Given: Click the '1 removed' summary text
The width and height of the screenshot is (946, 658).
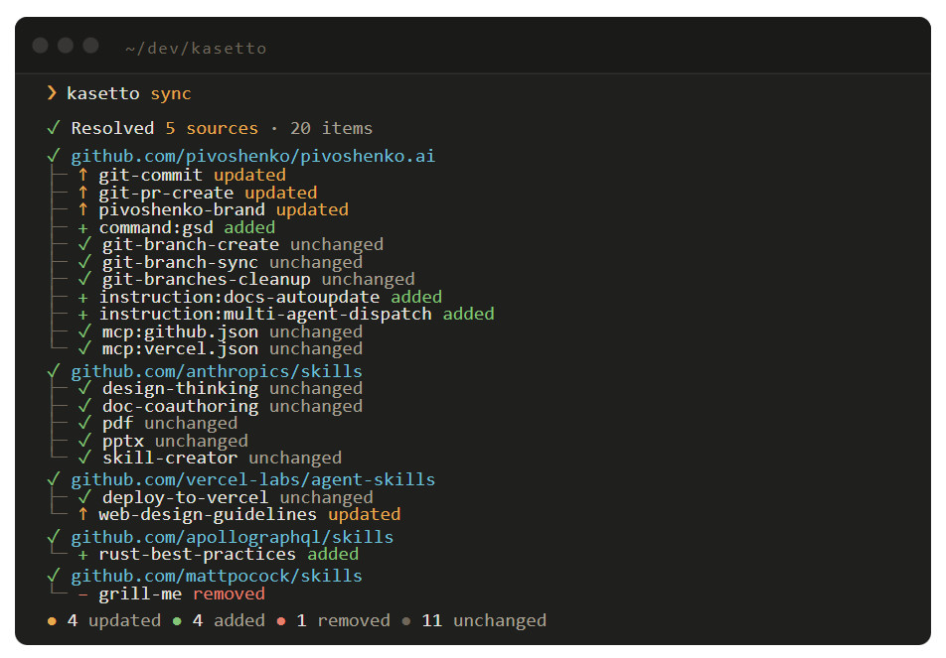Looking at the screenshot, I should point(343,620).
